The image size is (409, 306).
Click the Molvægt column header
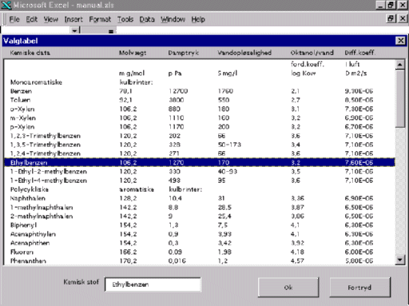coord(133,53)
